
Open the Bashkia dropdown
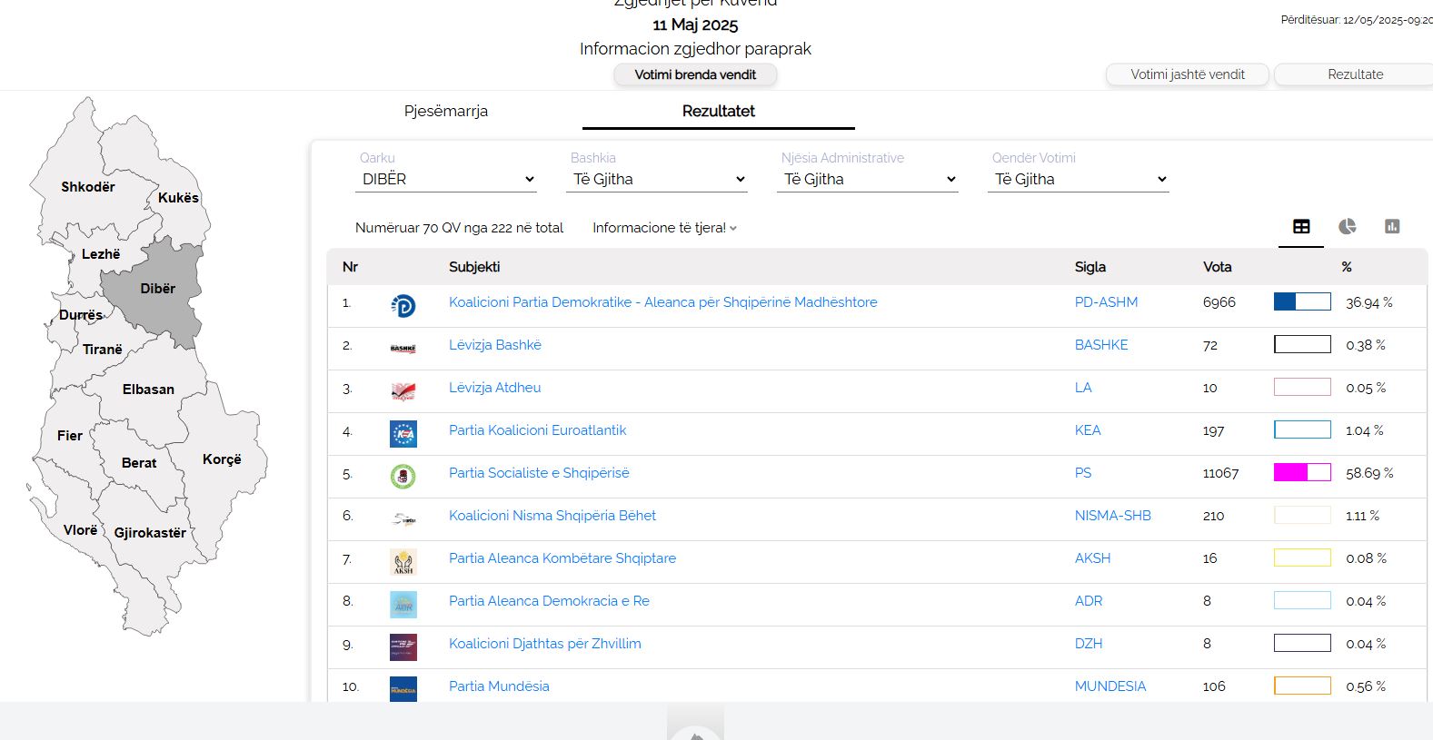(x=657, y=180)
